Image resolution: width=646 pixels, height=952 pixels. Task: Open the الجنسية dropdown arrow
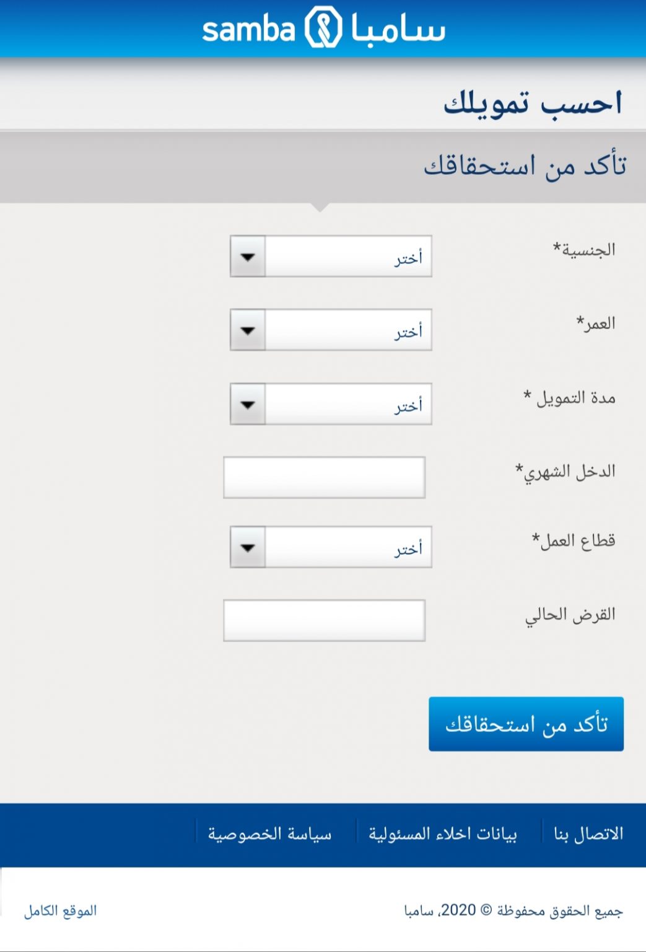tap(248, 256)
